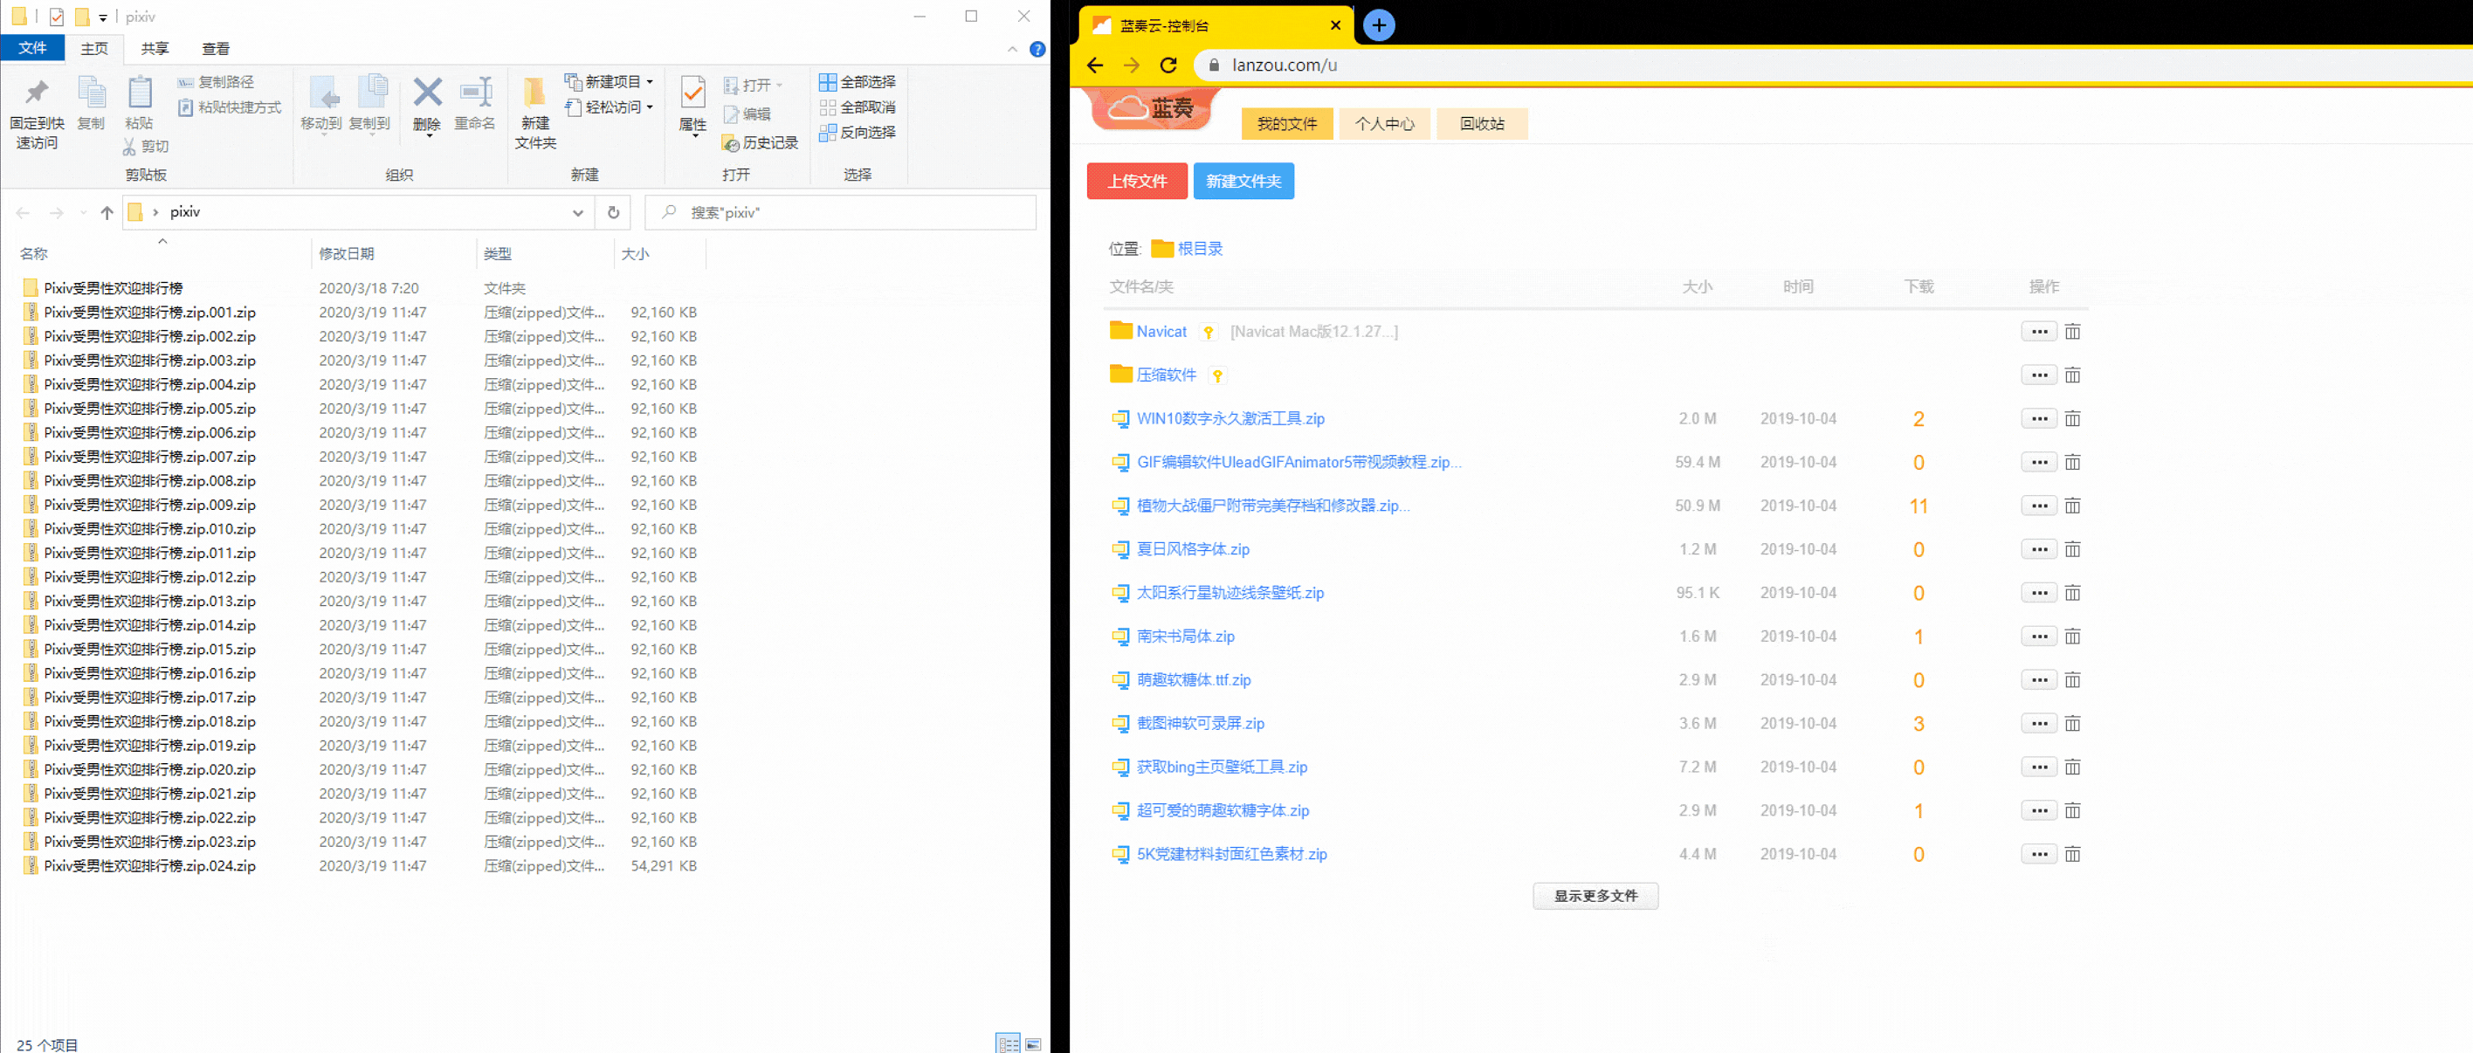Image resolution: width=2473 pixels, height=1053 pixels.
Task: Open Explorer help question mark icon
Action: point(1037,49)
